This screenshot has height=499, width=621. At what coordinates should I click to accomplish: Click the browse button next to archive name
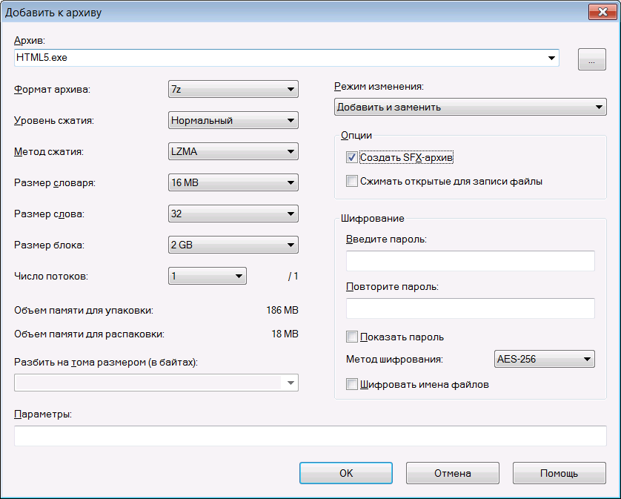click(591, 59)
